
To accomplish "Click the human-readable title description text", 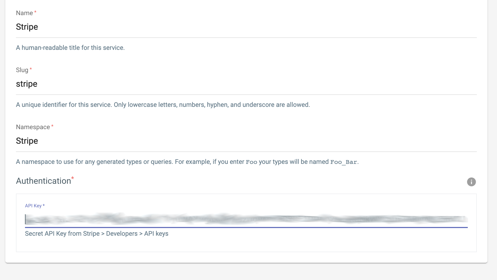I will click(70, 48).
